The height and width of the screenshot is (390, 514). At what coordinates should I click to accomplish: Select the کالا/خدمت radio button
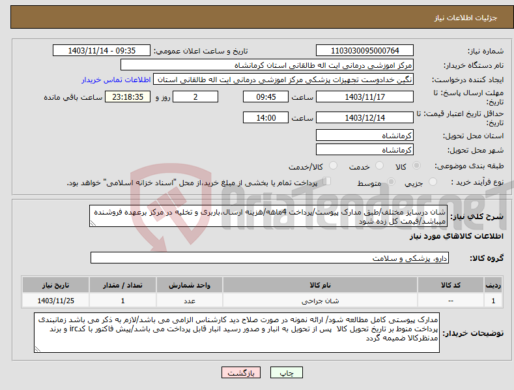333,166
